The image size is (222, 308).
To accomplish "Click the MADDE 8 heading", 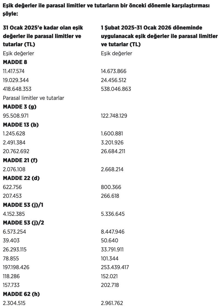I will tap(15, 62).
